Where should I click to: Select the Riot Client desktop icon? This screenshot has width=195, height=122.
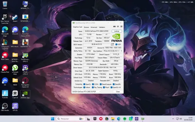tap(5, 56)
